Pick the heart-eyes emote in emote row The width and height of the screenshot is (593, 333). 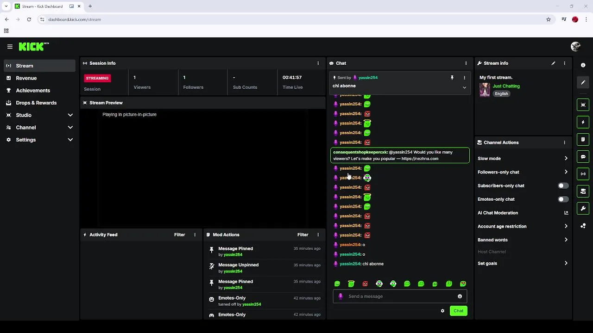tap(463, 284)
